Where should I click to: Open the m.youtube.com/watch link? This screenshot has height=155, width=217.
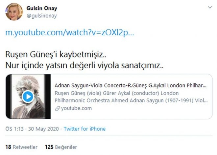pos(70,33)
